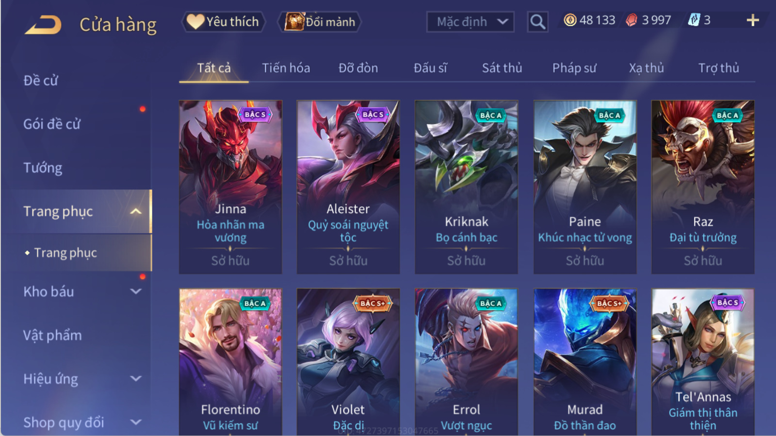Select the Jinna Hỏa nhãn ma vương skin card
Image resolution: width=776 pixels, height=436 pixels.
(230, 187)
